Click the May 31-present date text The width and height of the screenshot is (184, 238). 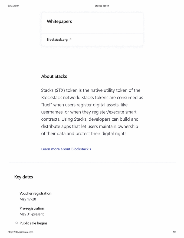(32, 214)
